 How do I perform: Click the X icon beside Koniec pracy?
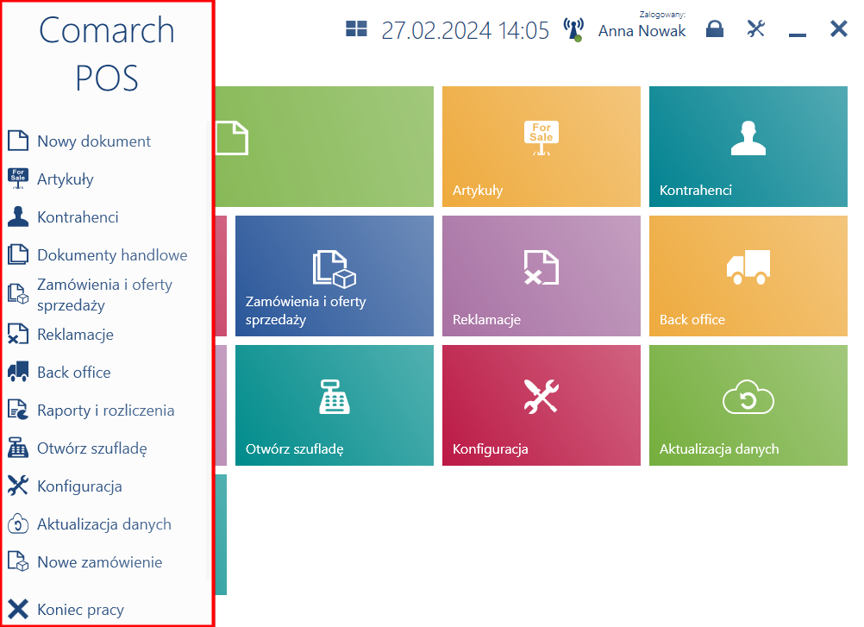pos(17,610)
